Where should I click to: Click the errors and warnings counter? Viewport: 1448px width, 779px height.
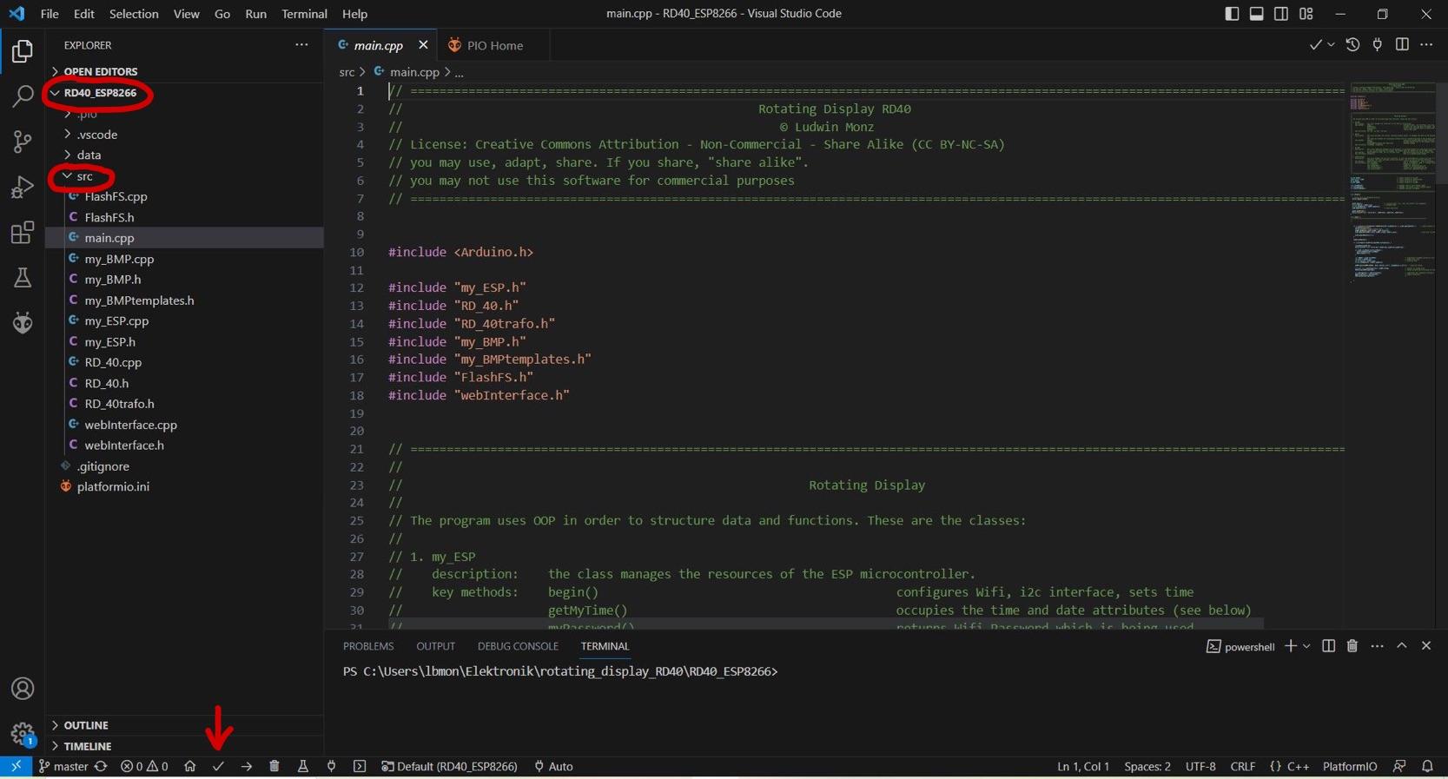[x=144, y=766]
